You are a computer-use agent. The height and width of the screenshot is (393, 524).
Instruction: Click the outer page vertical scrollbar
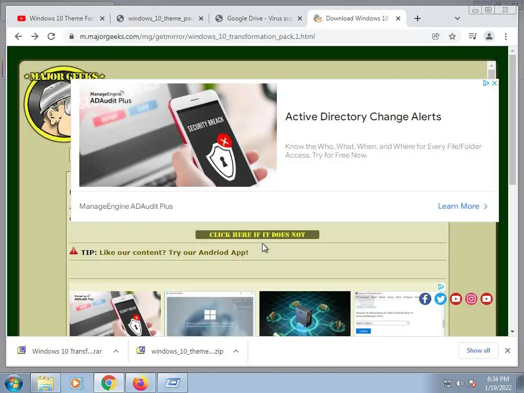(512, 119)
